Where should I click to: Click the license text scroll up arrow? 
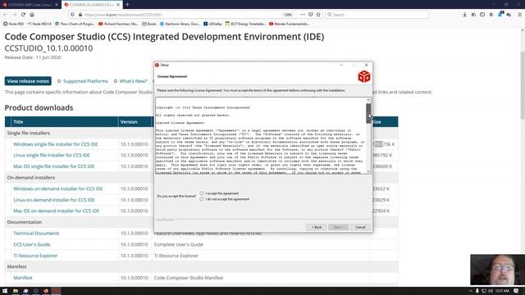[x=368, y=100]
